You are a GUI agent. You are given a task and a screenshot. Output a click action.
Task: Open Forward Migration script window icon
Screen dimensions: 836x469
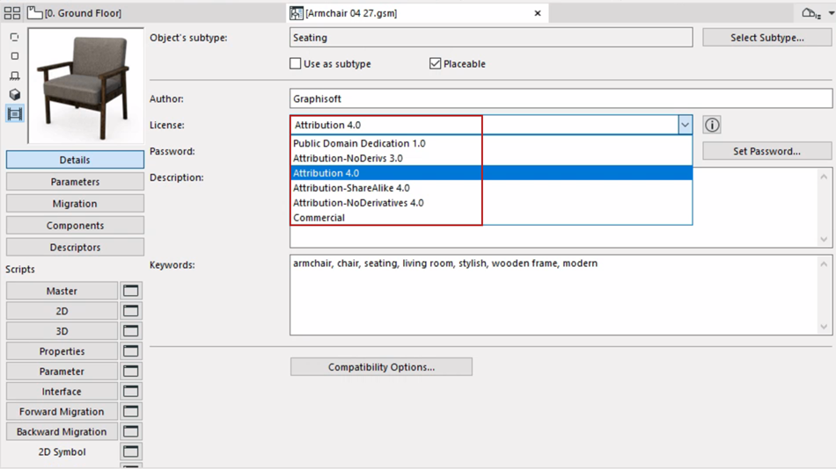pyautogui.click(x=131, y=412)
